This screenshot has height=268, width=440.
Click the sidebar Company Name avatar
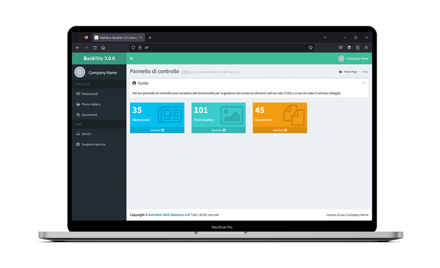coord(80,72)
